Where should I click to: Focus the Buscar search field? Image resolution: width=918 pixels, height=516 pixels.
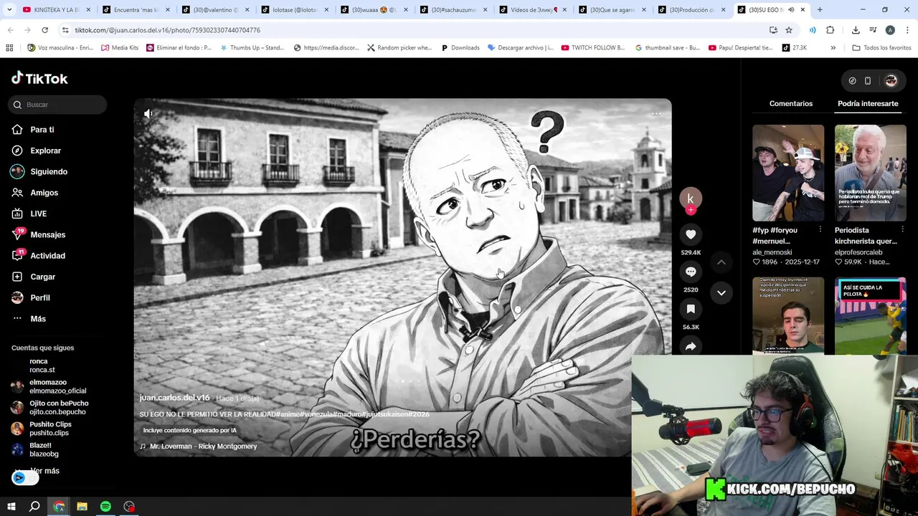59,105
